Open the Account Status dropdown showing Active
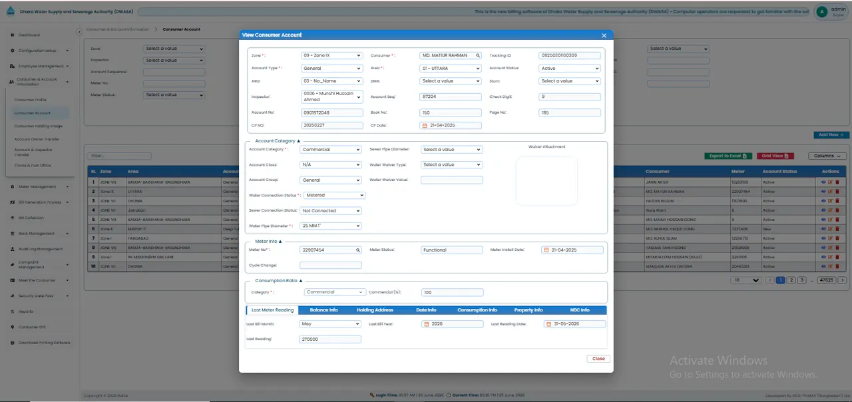The height and width of the screenshot is (402, 852). (x=570, y=69)
